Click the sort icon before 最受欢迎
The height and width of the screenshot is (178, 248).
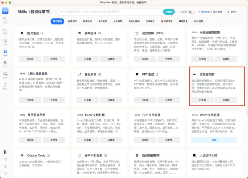199,12
